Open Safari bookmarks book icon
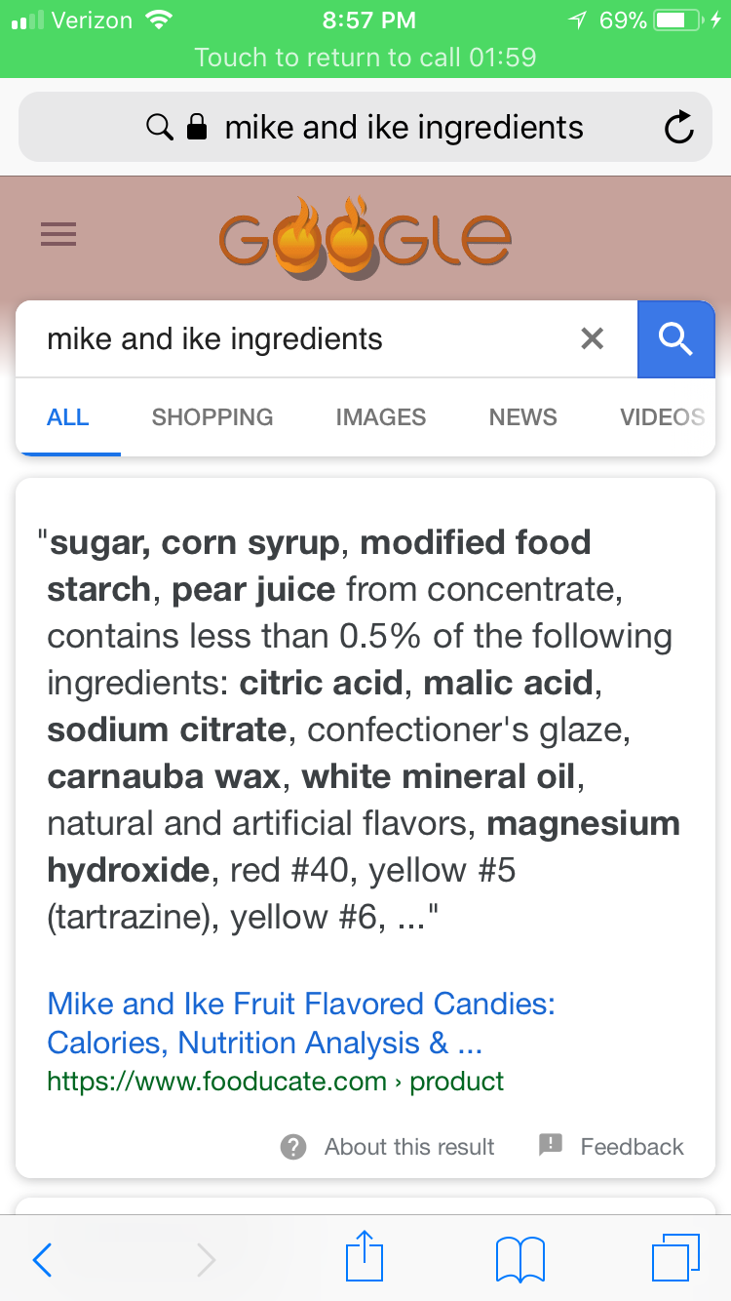Screen dimensions: 731x1301 [519, 1259]
